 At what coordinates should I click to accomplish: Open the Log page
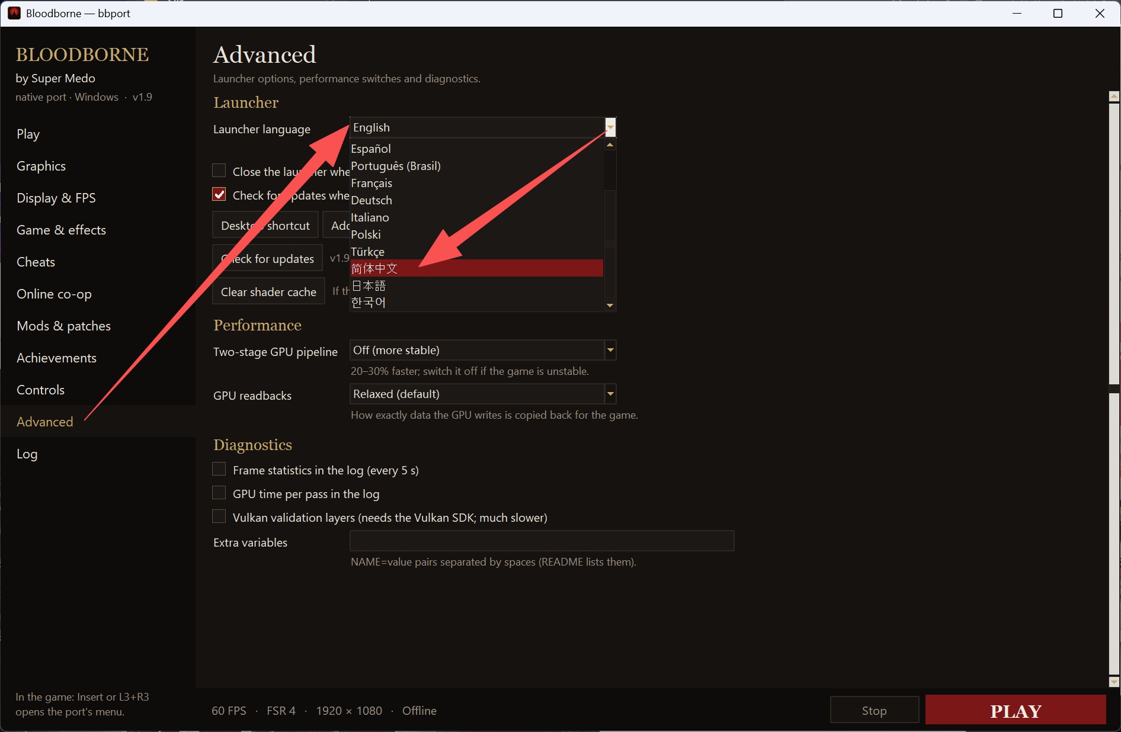98,454
